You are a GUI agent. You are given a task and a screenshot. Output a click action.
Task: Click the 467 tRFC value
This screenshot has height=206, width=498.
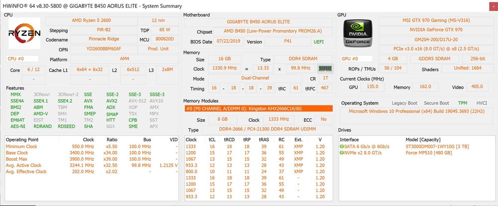point(325,88)
